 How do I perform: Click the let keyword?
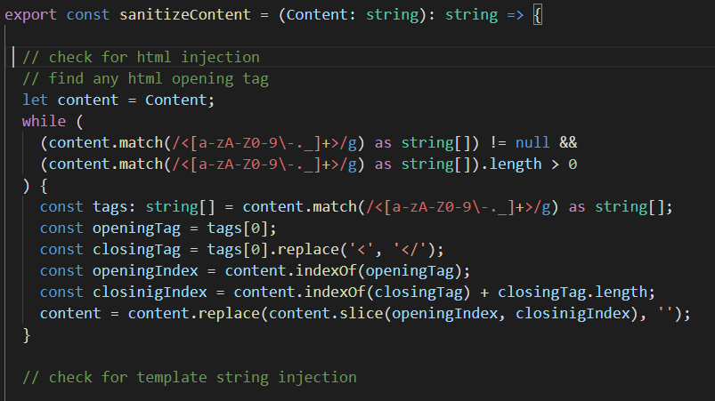(35, 100)
